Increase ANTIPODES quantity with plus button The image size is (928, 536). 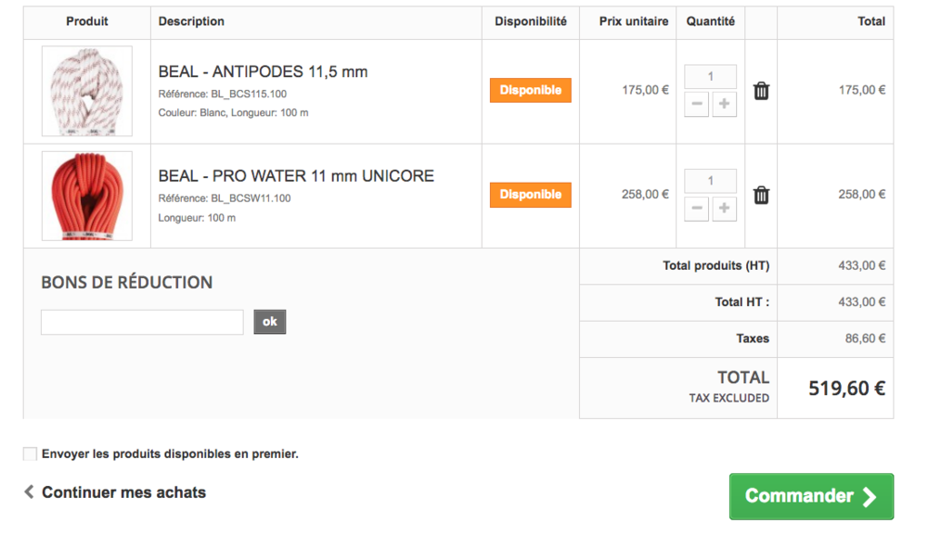(724, 104)
